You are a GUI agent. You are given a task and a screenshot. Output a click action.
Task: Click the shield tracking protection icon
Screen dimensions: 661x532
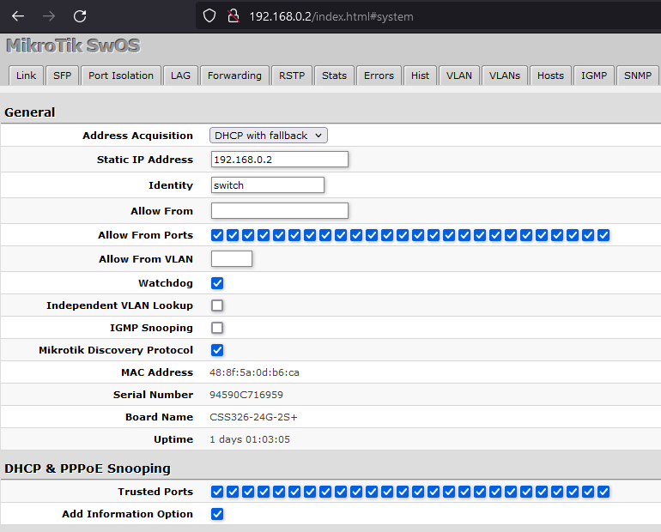click(209, 15)
